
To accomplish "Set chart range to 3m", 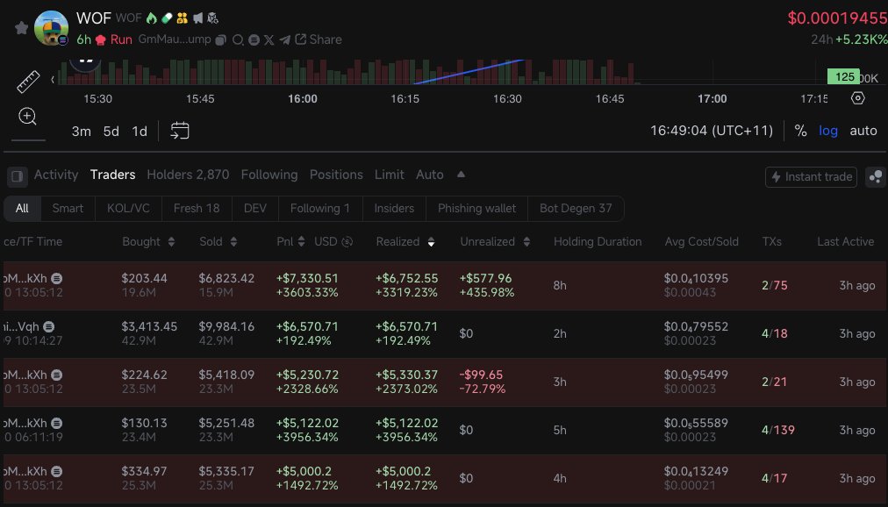I will pyautogui.click(x=81, y=132).
